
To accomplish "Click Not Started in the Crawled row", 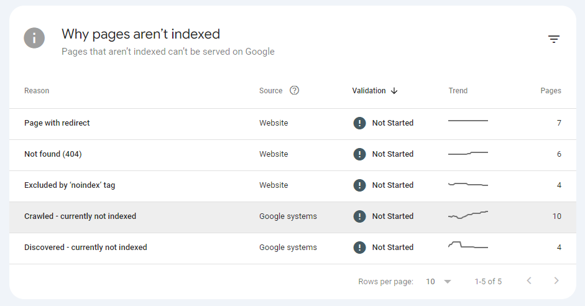I will [x=393, y=216].
